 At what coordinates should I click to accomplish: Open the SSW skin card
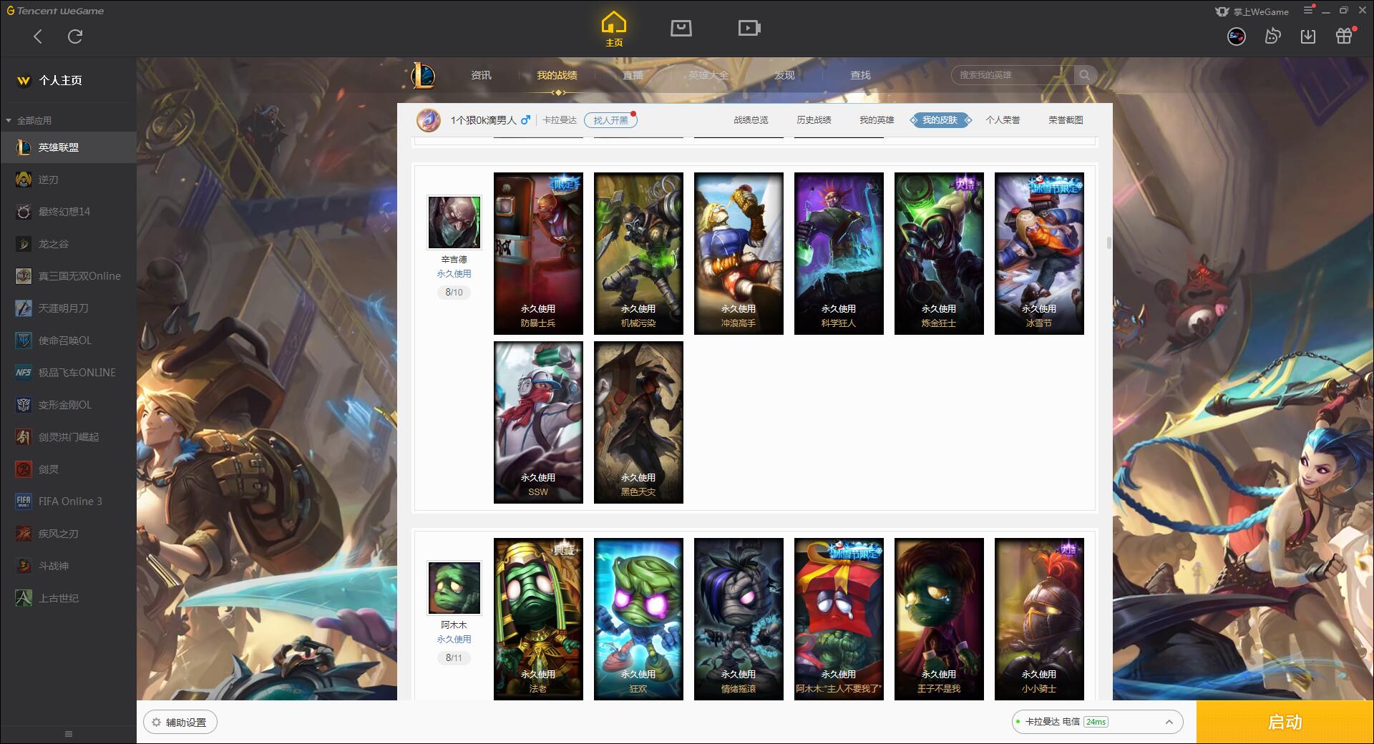538,422
